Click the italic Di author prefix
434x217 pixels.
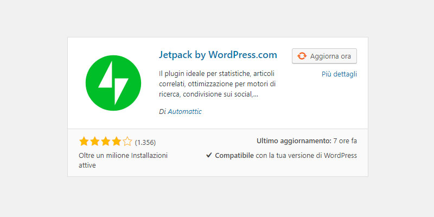point(162,112)
